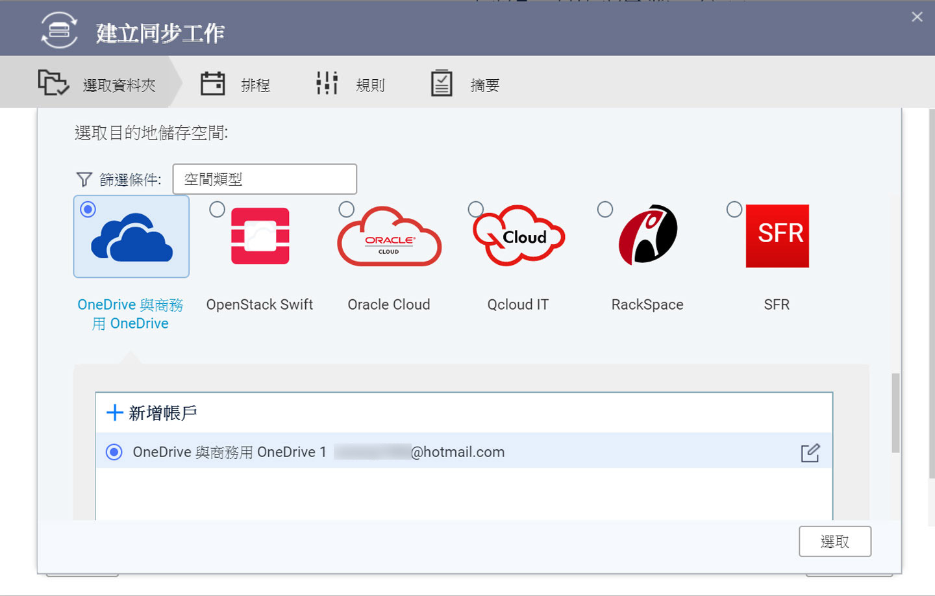
Task: Select the RackSpace logo
Action: tap(647, 235)
